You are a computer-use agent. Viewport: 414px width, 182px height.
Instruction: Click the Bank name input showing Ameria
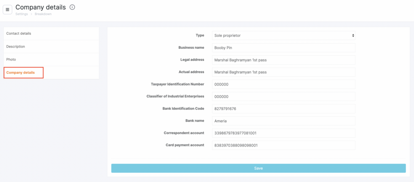pyautogui.click(x=283, y=121)
